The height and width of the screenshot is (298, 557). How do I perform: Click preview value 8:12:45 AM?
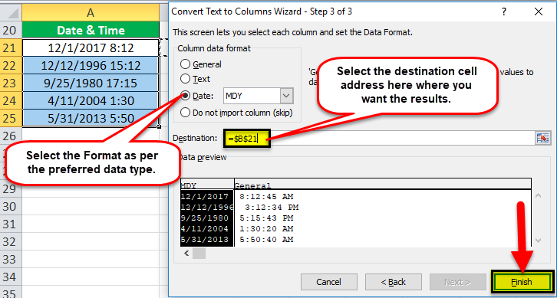point(266,196)
